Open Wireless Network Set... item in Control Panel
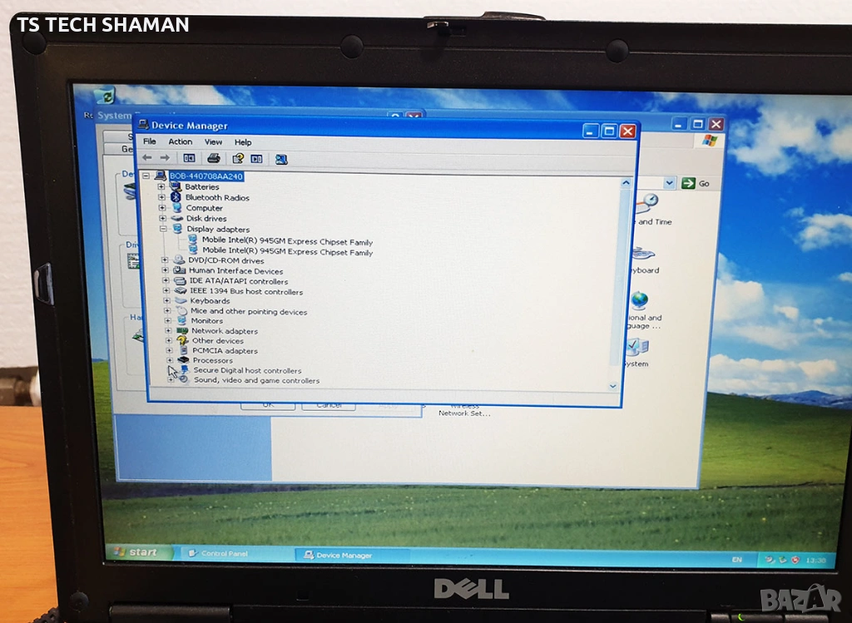Viewport: 852px width, 623px height. click(x=464, y=411)
